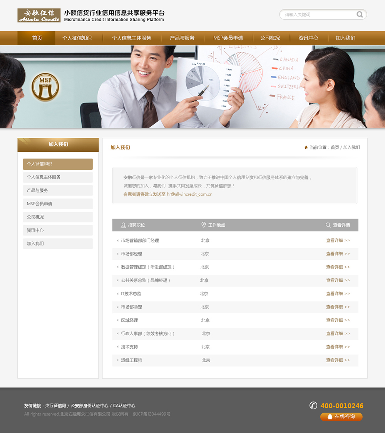
Task: Click the phone icon beside 400-0010246
Action: tap(313, 405)
